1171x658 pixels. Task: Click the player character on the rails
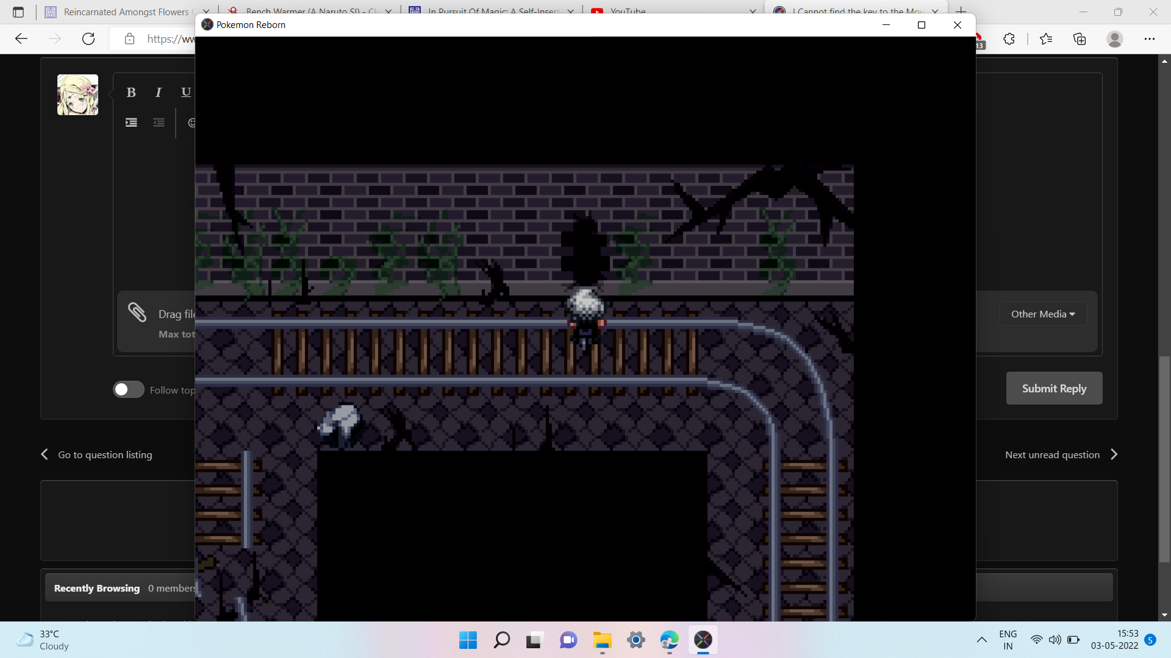586,319
